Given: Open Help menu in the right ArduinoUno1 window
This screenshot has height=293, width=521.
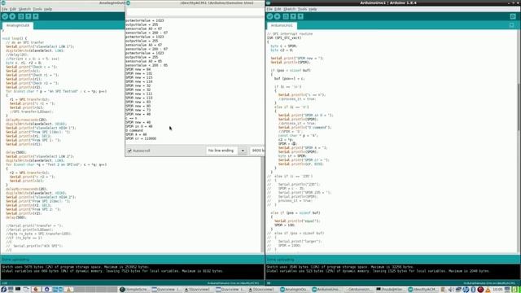Looking at the screenshot, I should pos(313,9).
